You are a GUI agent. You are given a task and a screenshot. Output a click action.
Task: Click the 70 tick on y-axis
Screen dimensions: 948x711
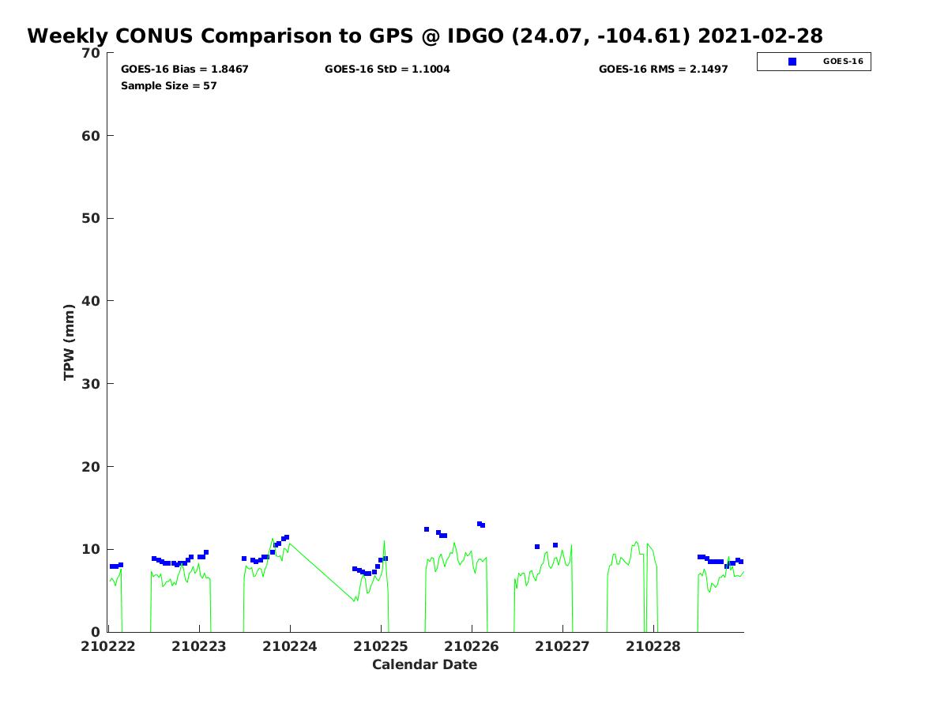(92, 53)
